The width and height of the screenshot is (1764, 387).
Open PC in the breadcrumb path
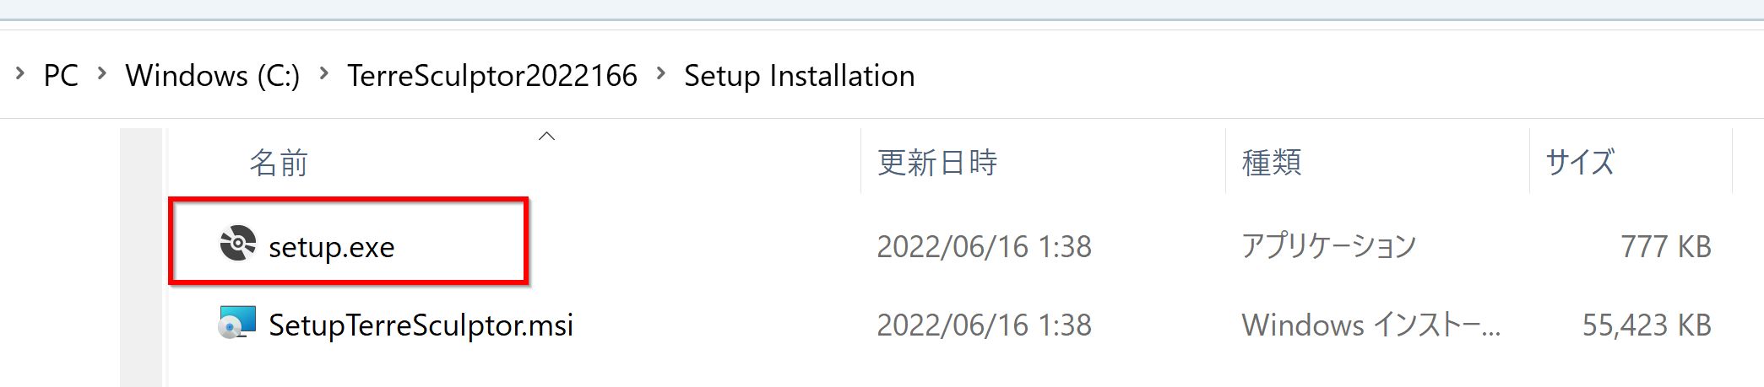pyautogui.click(x=61, y=76)
